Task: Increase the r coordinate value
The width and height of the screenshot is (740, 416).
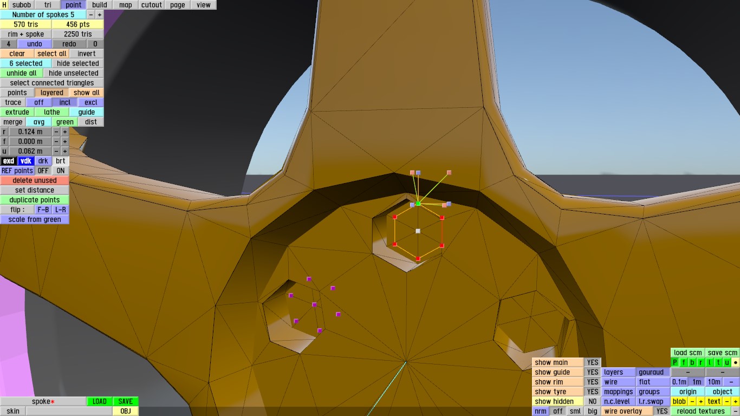Action: [65, 132]
